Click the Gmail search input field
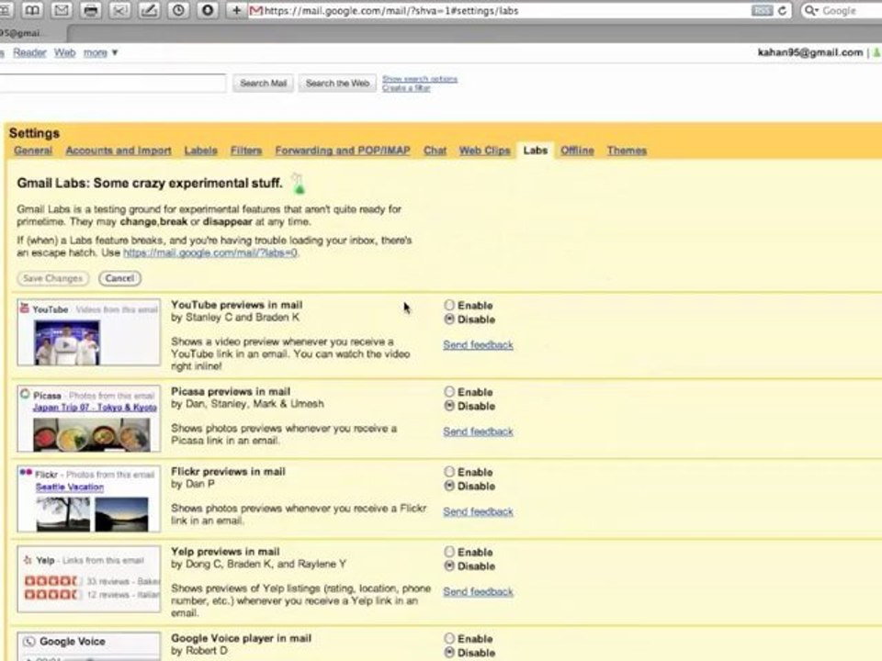882x661 pixels. pyautogui.click(x=112, y=84)
